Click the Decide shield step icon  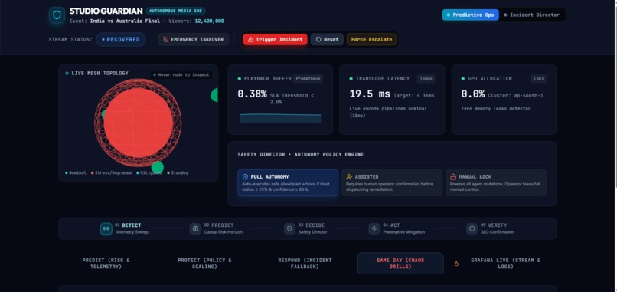click(289, 228)
